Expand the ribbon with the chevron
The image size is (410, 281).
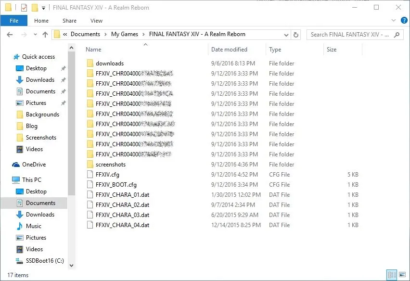point(394,20)
